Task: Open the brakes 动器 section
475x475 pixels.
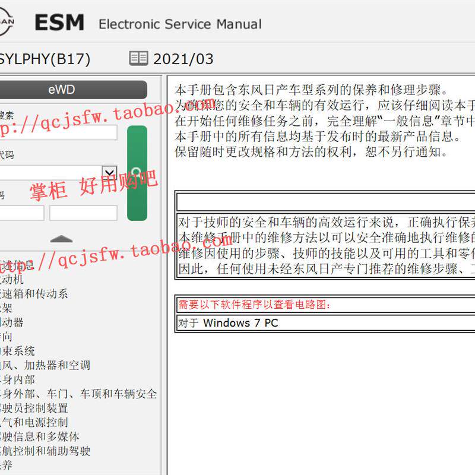Action: tap(11, 322)
